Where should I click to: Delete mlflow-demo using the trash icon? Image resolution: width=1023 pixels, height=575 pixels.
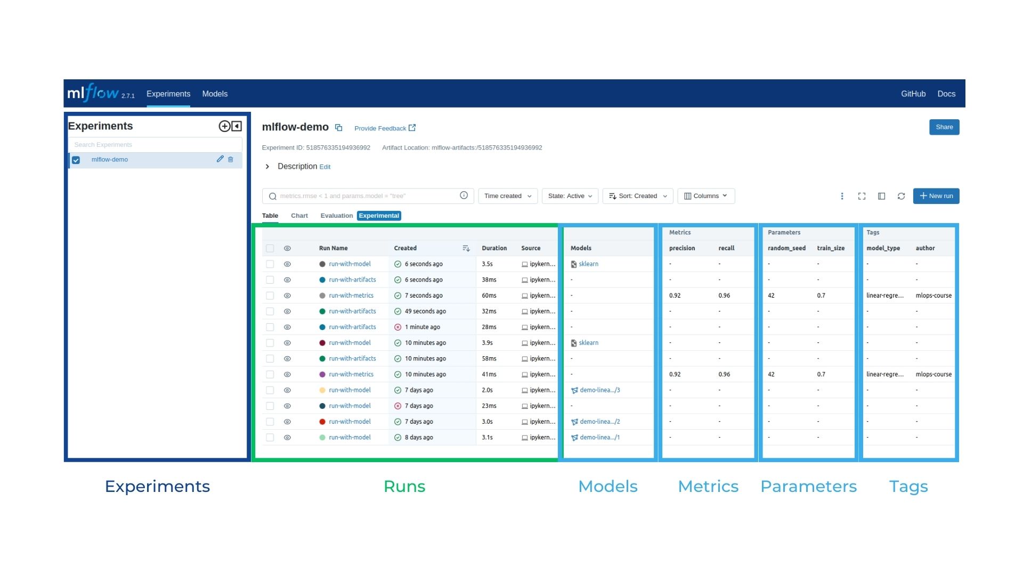[231, 159]
